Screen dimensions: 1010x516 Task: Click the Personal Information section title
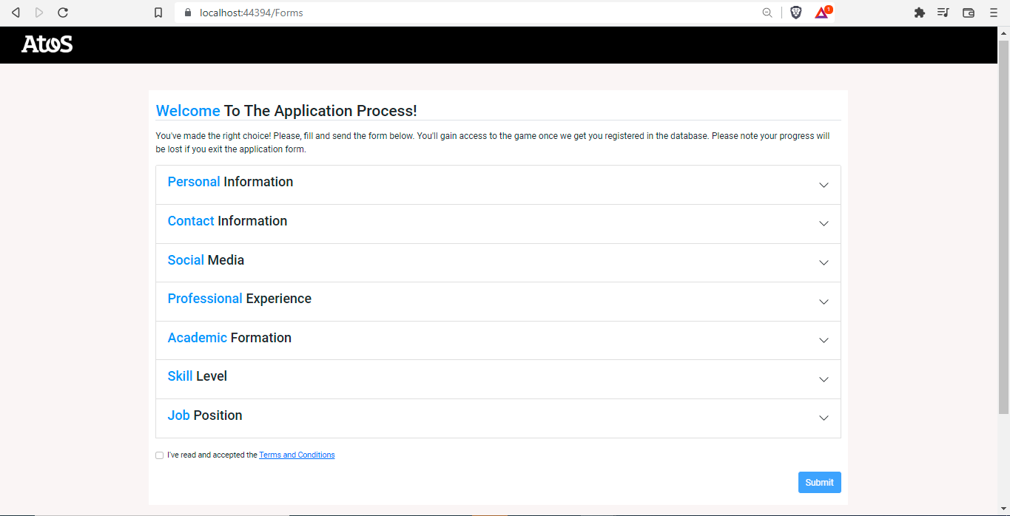coord(230,182)
